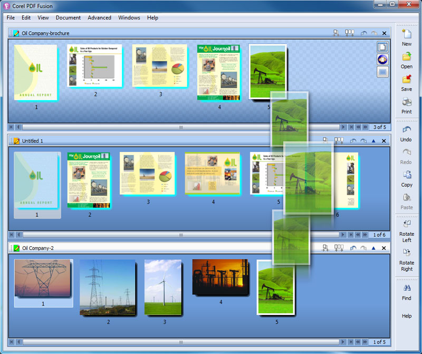Click the Find binoculars icon
The height and width of the screenshot is (354, 422).
[406, 289]
